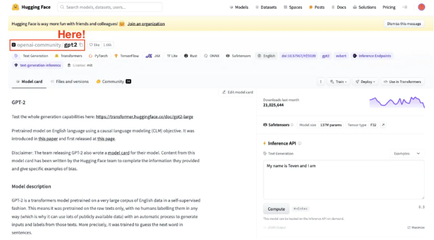
Task: Open the Community tab
Action: [x=114, y=82]
